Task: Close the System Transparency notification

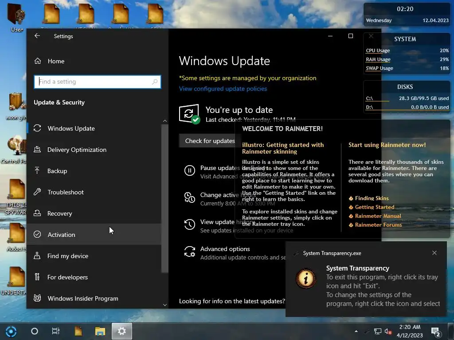Action: (x=434, y=253)
